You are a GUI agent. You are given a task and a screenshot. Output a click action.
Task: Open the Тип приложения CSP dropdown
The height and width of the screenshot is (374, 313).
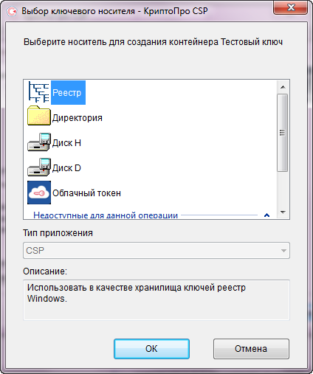coord(156,251)
